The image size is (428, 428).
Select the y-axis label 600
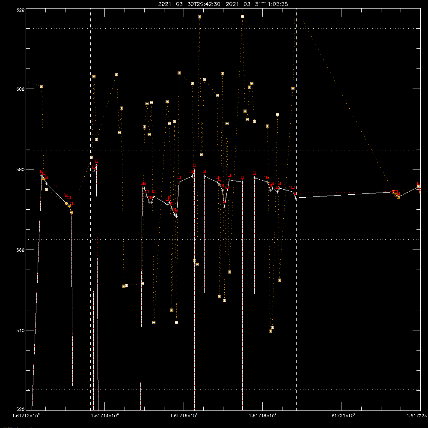pos(21,89)
